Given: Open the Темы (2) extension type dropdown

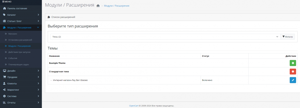Looking at the screenshot, I should coord(165,37).
